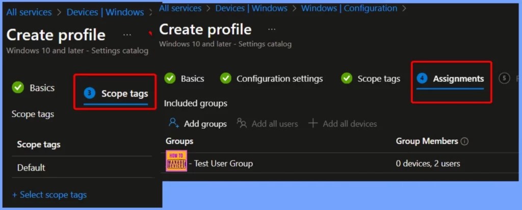The image size is (522, 210).
Task: Click Groups column header
Action: coord(179,141)
